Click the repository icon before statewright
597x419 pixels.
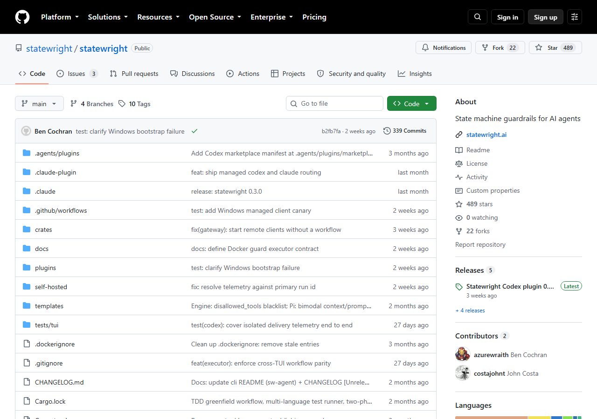pos(19,48)
